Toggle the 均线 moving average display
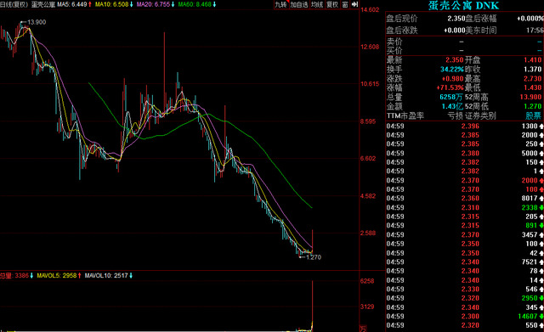Screen dimensions: 544x332 coord(317,4)
